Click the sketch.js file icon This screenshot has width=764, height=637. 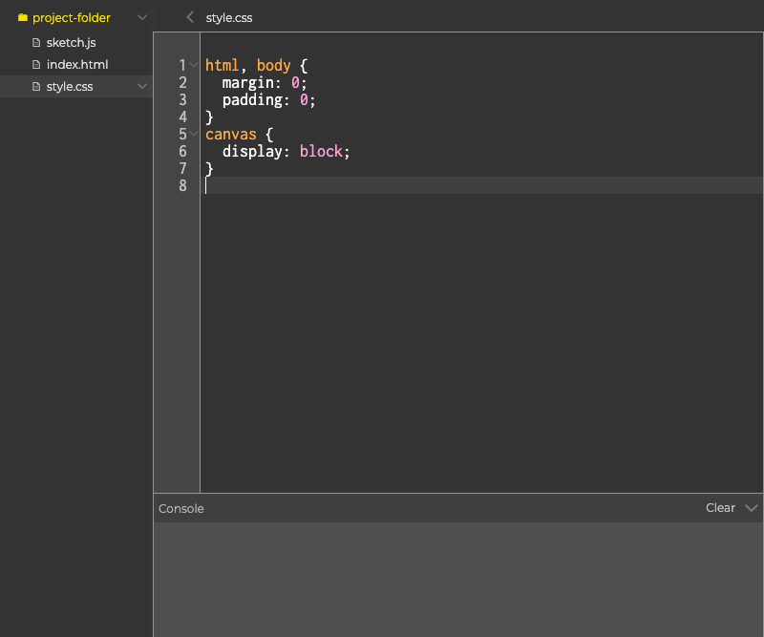37,43
